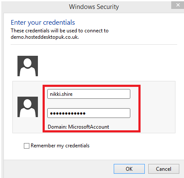Click the empty tile area right of the red box
The width and height of the screenshot is (184, 178).
[158, 107]
